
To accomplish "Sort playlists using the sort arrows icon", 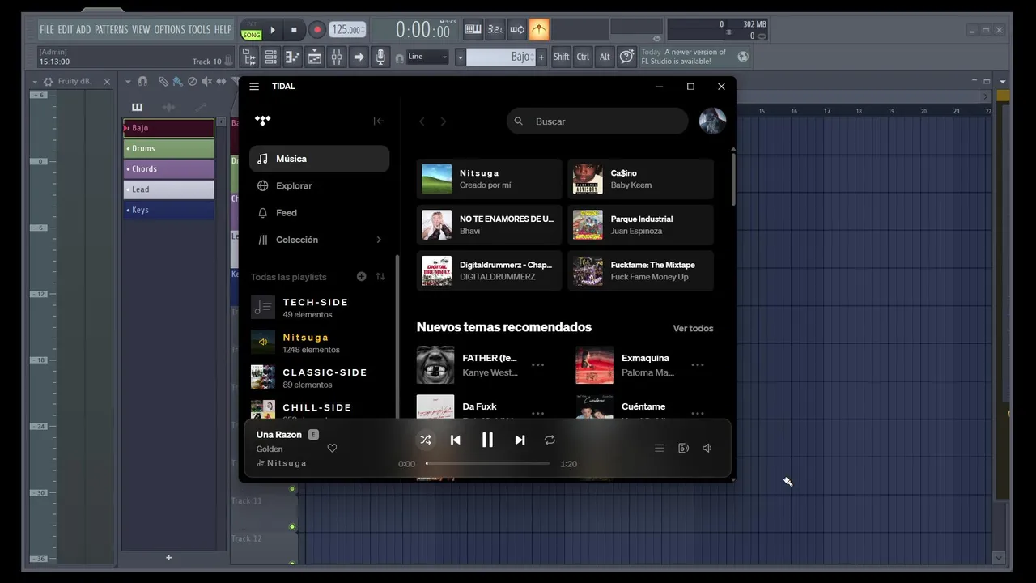I will click(380, 276).
